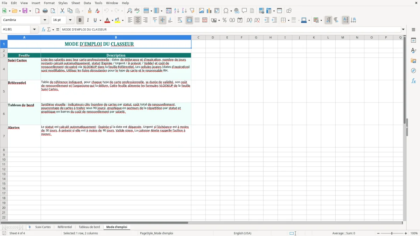Open the underline style dropdown arrow

(x=100, y=20)
